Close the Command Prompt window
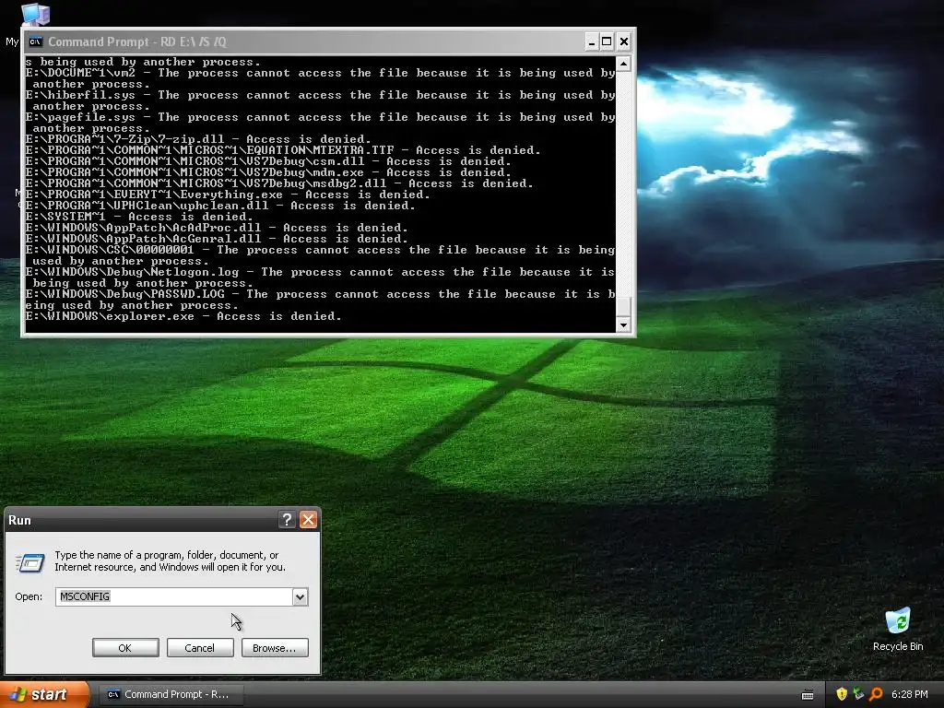Screen dimensions: 944x708 click(x=624, y=41)
